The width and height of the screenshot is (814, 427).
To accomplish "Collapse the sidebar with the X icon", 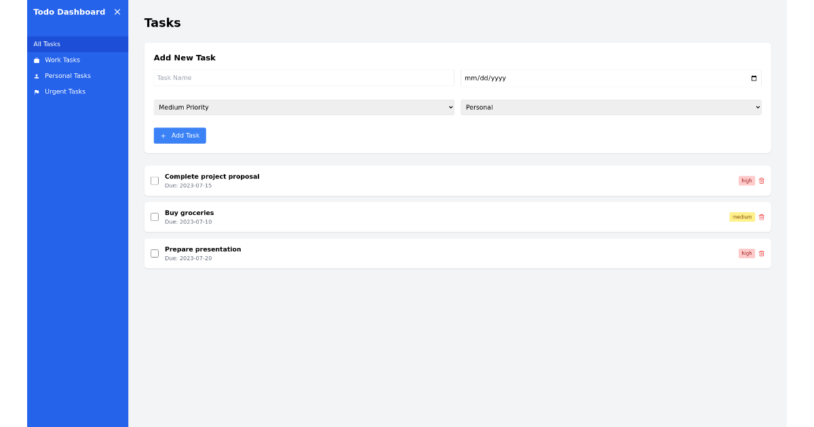I will 117,12.
